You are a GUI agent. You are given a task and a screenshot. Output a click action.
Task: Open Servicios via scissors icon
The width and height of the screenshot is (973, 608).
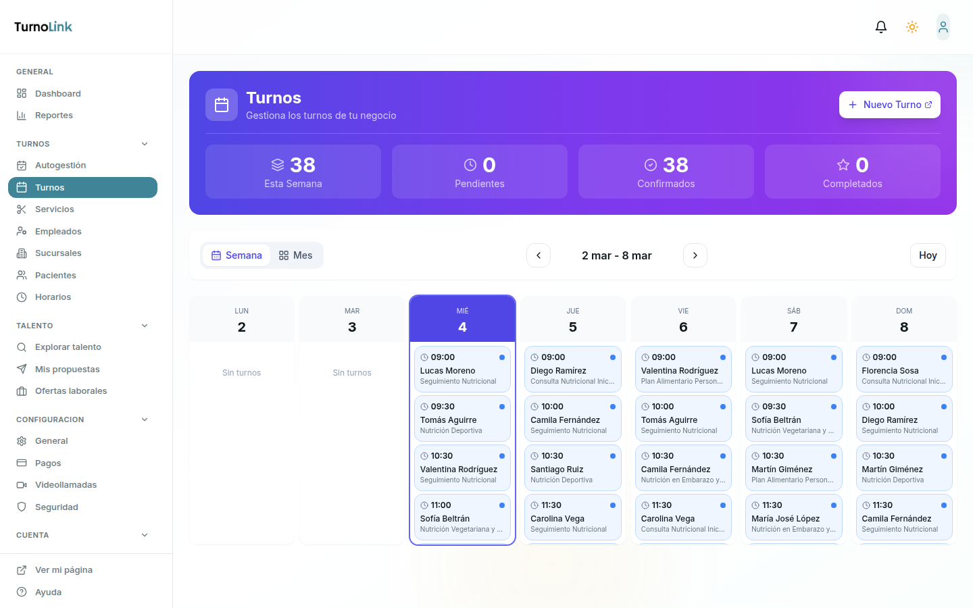pos(22,209)
